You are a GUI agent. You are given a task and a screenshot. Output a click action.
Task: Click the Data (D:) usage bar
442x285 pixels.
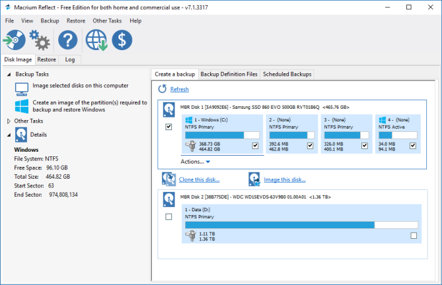point(302,225)
